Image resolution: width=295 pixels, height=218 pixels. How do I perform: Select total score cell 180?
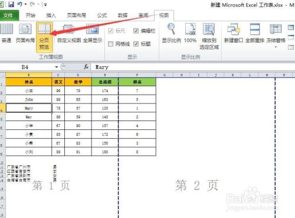pos(105,152)
